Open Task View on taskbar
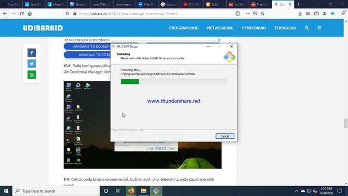The width and height of the screenshot is (348, 196). point(118,191)
